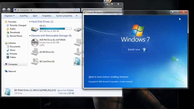The image size is (194, 109).
Task: Click the Music note icon
Action: pyautogui.click(x=8, y=50)
